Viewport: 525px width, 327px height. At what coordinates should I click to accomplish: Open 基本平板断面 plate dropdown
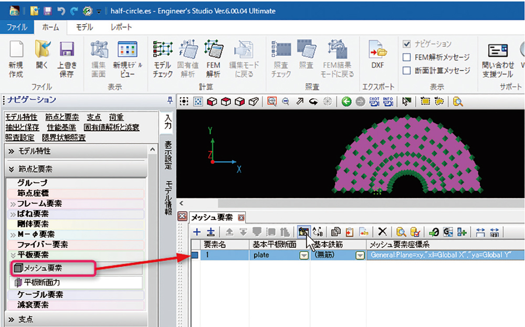[x=303, y=256]
